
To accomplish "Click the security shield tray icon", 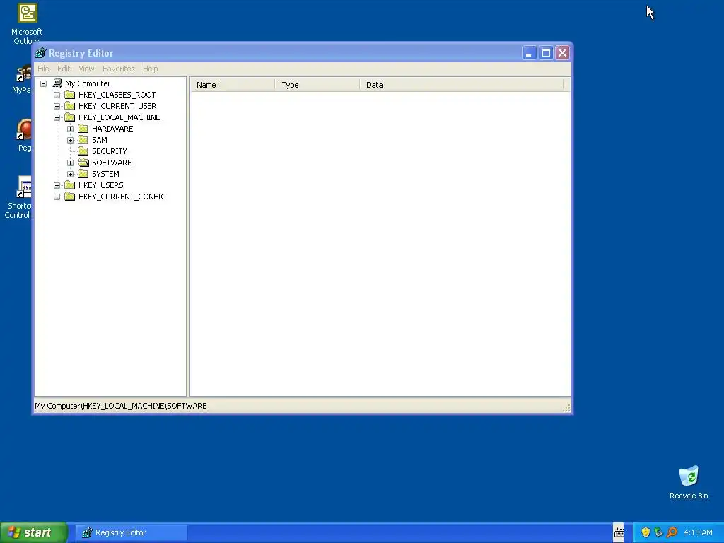I will pyautogui.click(x=646, y=532).
